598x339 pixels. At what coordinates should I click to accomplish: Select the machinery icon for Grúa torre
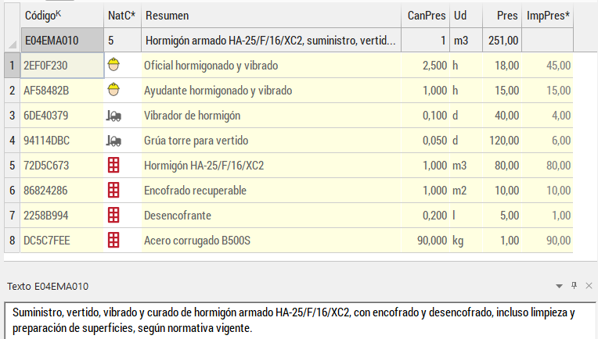tap(113, 141)
